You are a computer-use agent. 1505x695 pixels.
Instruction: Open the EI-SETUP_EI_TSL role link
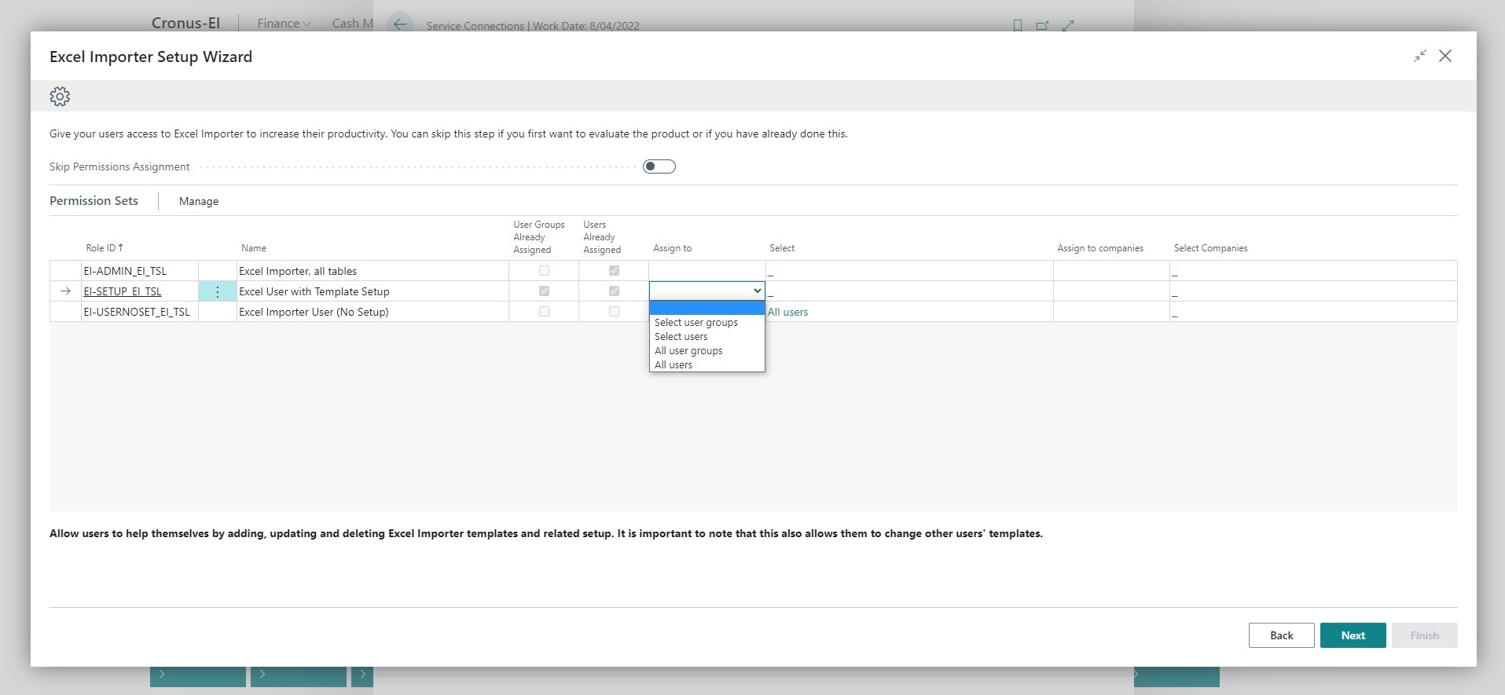pos(123,291)
